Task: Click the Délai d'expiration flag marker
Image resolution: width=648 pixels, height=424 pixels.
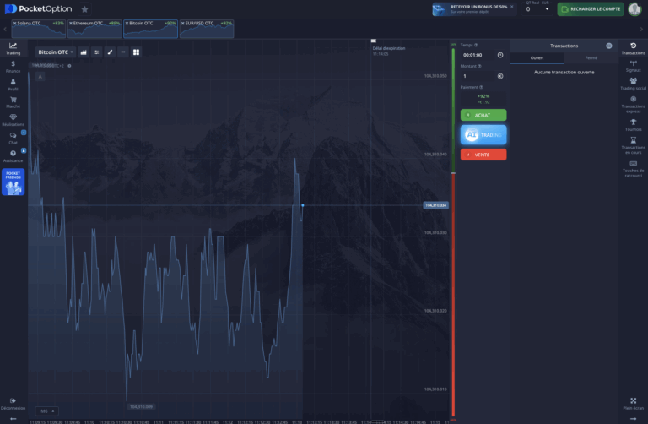Action: tap(374, 41)
